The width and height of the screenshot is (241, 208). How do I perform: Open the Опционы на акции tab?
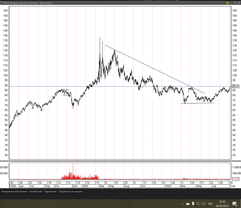(70, 192)
